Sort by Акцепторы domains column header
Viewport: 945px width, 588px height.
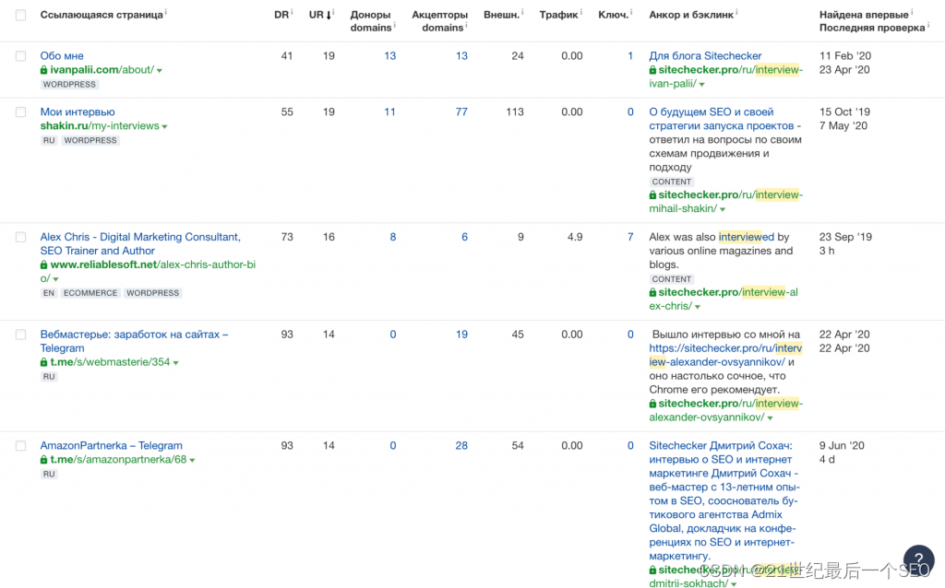pos(440,21)
